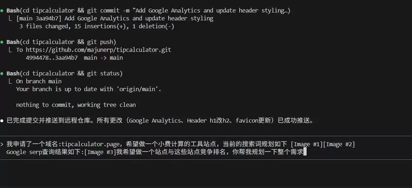
Task: Click the green bullet before git commit command
Action: click(x=2, y=11)
